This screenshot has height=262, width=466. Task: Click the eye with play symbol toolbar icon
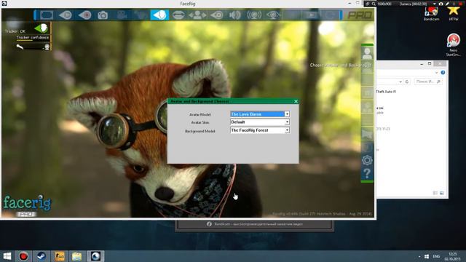point(66,15)
